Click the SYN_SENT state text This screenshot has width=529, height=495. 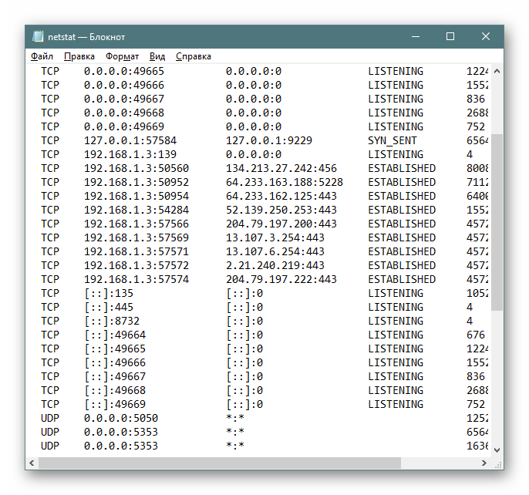[x=393, y=140]
